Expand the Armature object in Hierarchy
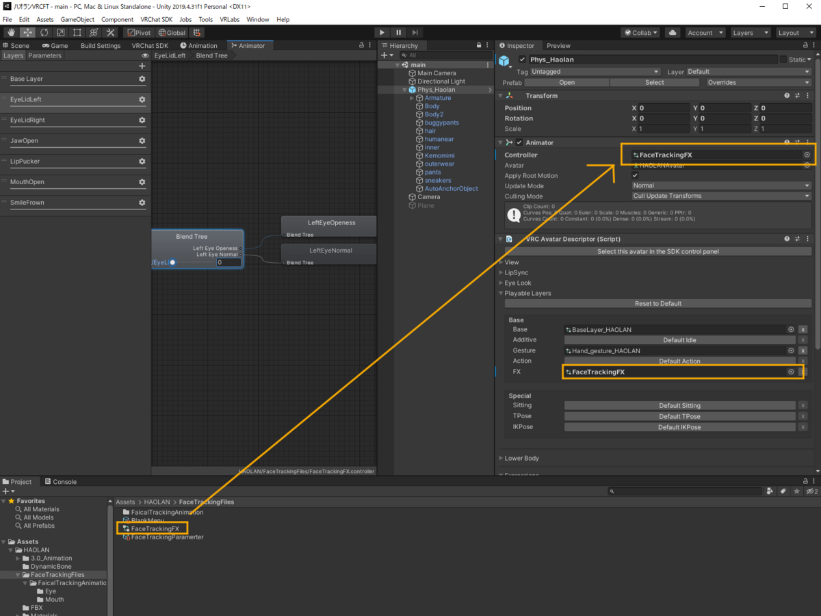This screenshot has height=616, width=821. point(413,98)
